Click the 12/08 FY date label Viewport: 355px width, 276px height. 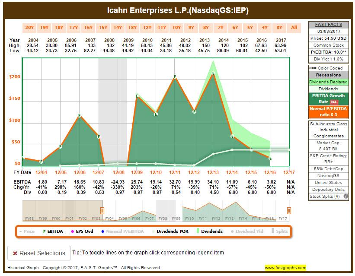tap(118, 172)
